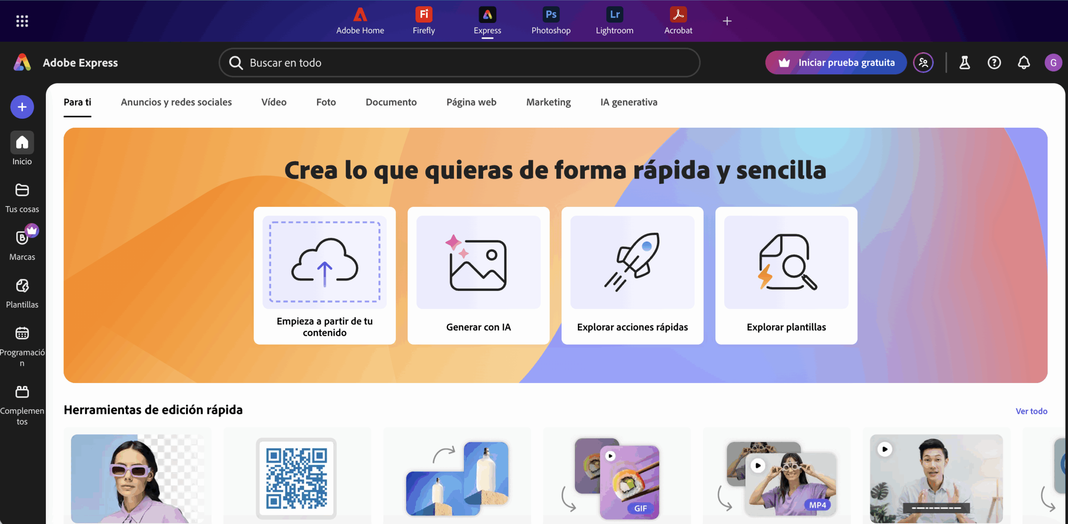The height and width of the screenshot is (524, 1068).
Task: Switch to Photoshop app tab
Action: coord(551,21)
